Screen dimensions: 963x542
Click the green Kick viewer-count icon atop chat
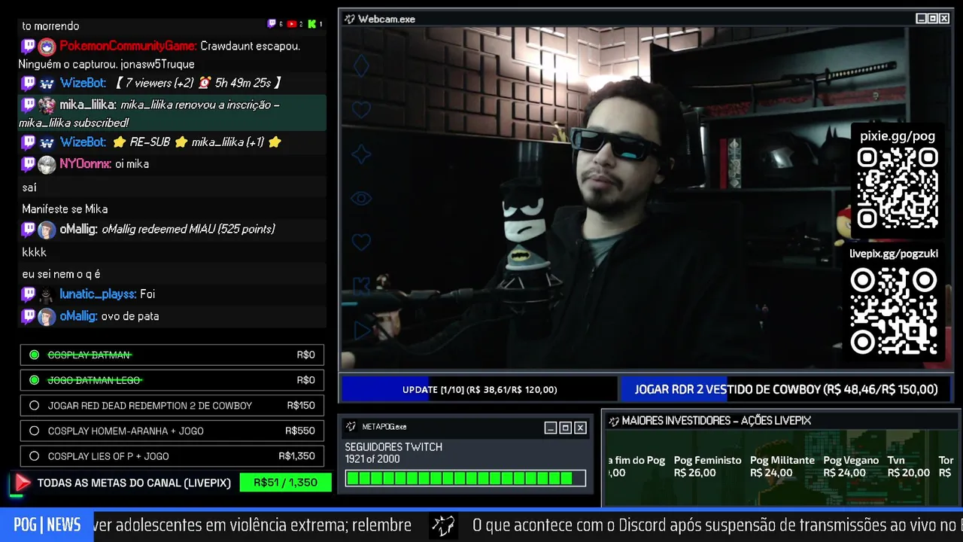pyautogui.click(x=311, y=24)
